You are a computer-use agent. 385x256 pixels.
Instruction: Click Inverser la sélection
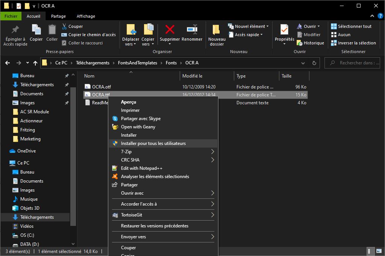pyautogui.click(x=353, y=43)
